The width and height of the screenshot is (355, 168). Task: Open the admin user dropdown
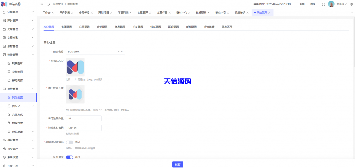point(341,4)
